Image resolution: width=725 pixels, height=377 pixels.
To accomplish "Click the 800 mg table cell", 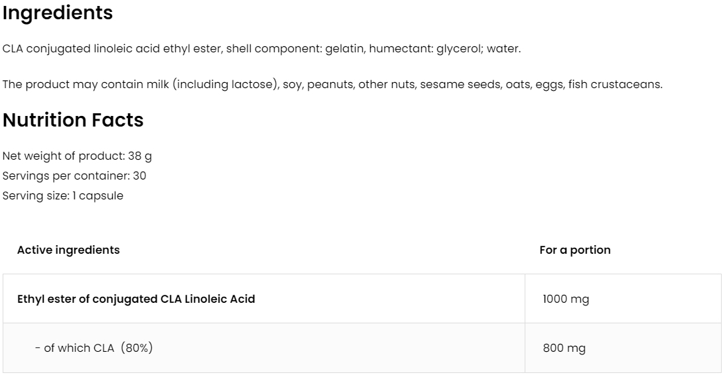I will (x=564, y=348).
